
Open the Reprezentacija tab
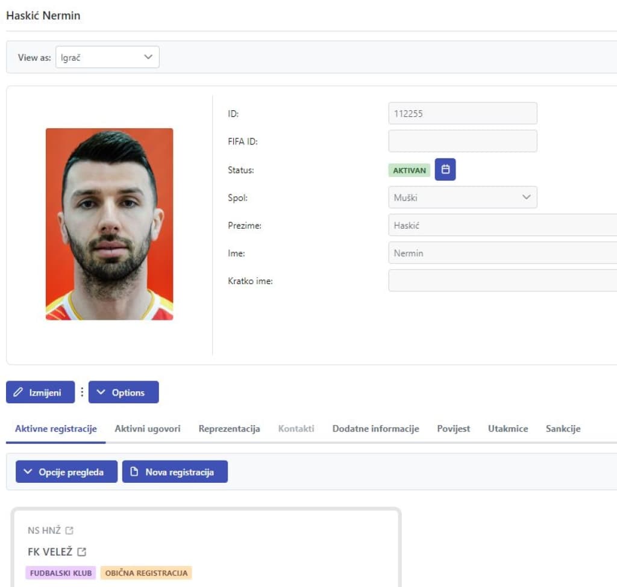point(229,429)
